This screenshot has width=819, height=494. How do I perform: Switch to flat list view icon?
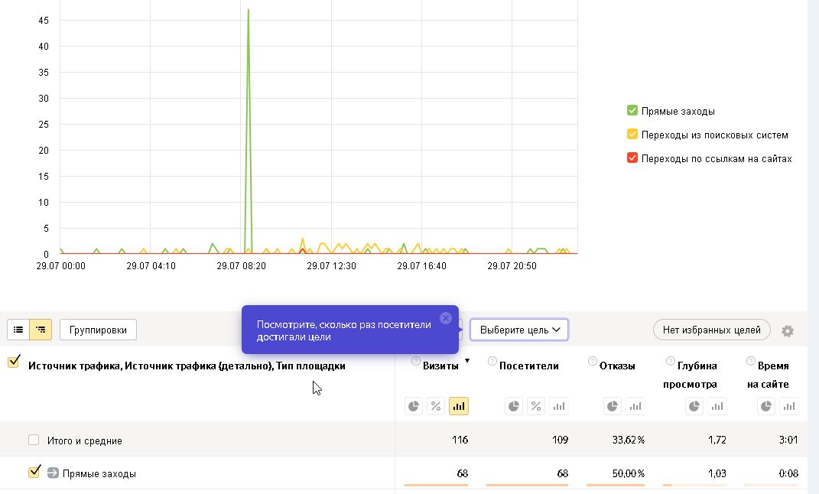coord(18,330)
